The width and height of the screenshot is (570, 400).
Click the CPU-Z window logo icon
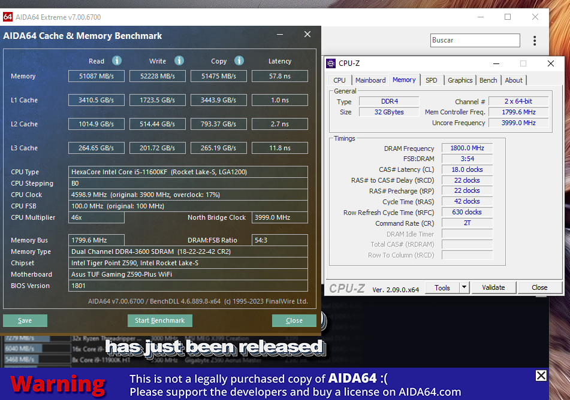click(x=331, y=63)
